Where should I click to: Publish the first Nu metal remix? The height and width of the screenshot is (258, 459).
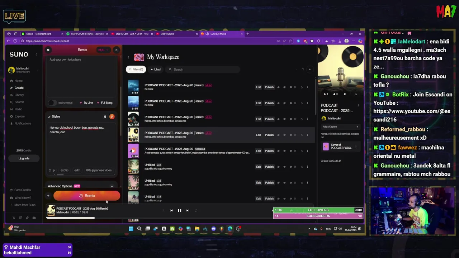tap(269, 87)
